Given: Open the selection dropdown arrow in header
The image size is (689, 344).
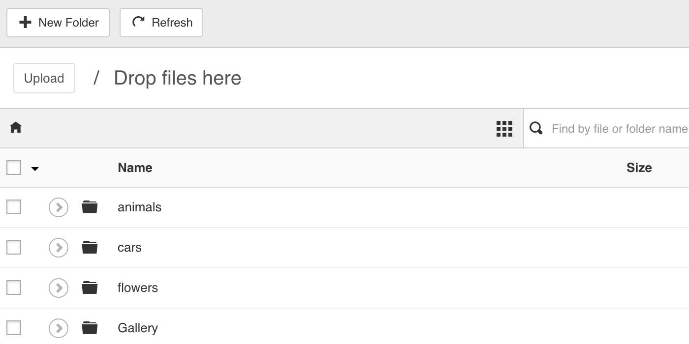Looking at the screenshot, I should [35, 169].
